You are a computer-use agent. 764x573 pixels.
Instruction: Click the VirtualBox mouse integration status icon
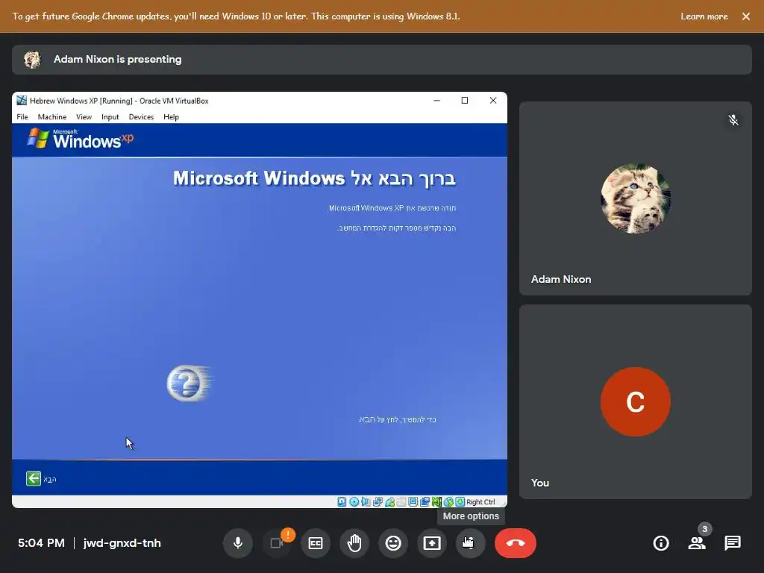448,502
